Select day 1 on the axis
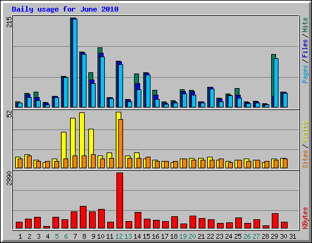 pos(20,236)
